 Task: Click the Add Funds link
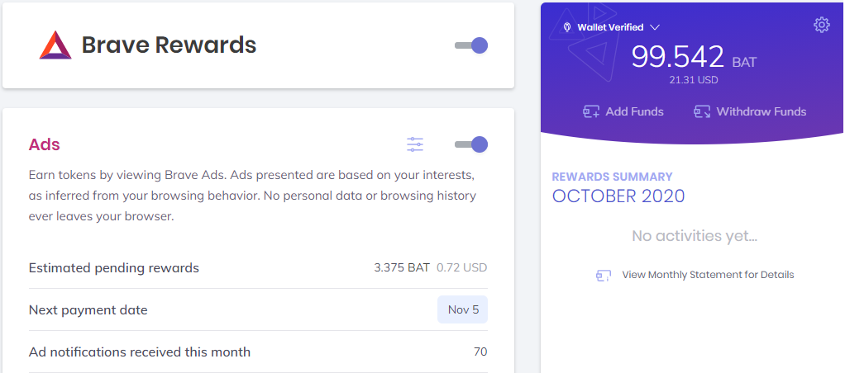623,111
